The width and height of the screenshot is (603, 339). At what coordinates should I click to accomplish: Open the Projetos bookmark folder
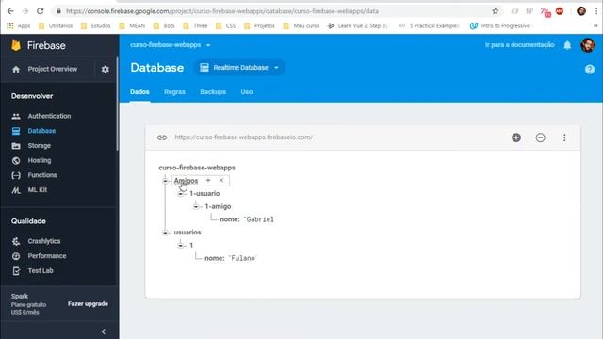(x=260, y=25)
